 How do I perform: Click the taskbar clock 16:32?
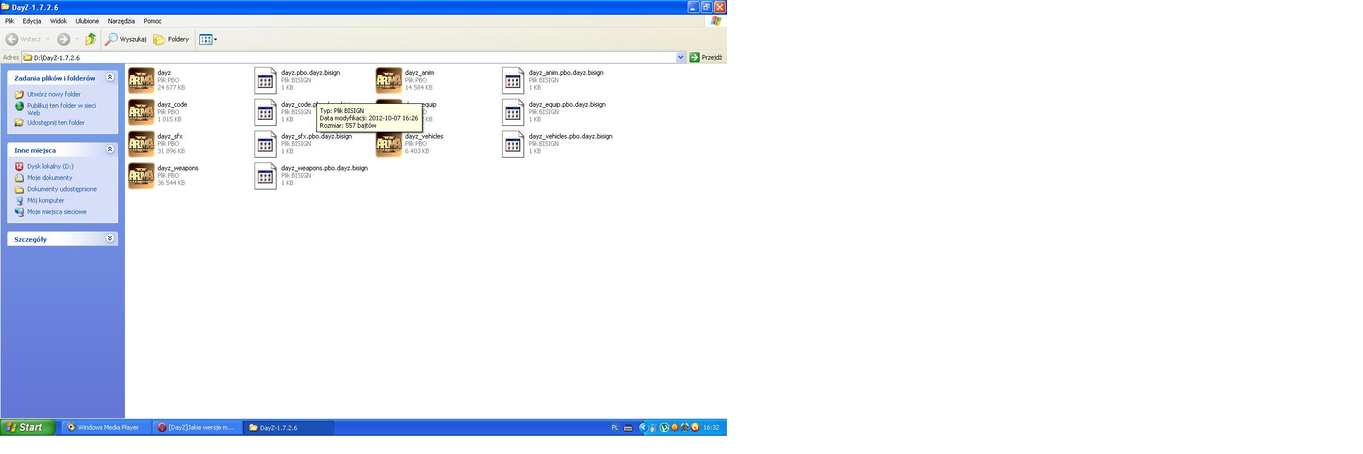(x=711, y=427)
